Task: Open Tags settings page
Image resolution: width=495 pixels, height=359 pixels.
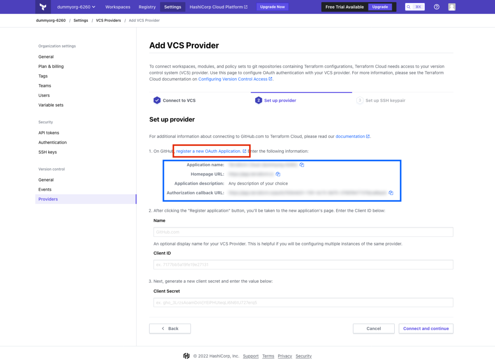Action: [43, 76]
